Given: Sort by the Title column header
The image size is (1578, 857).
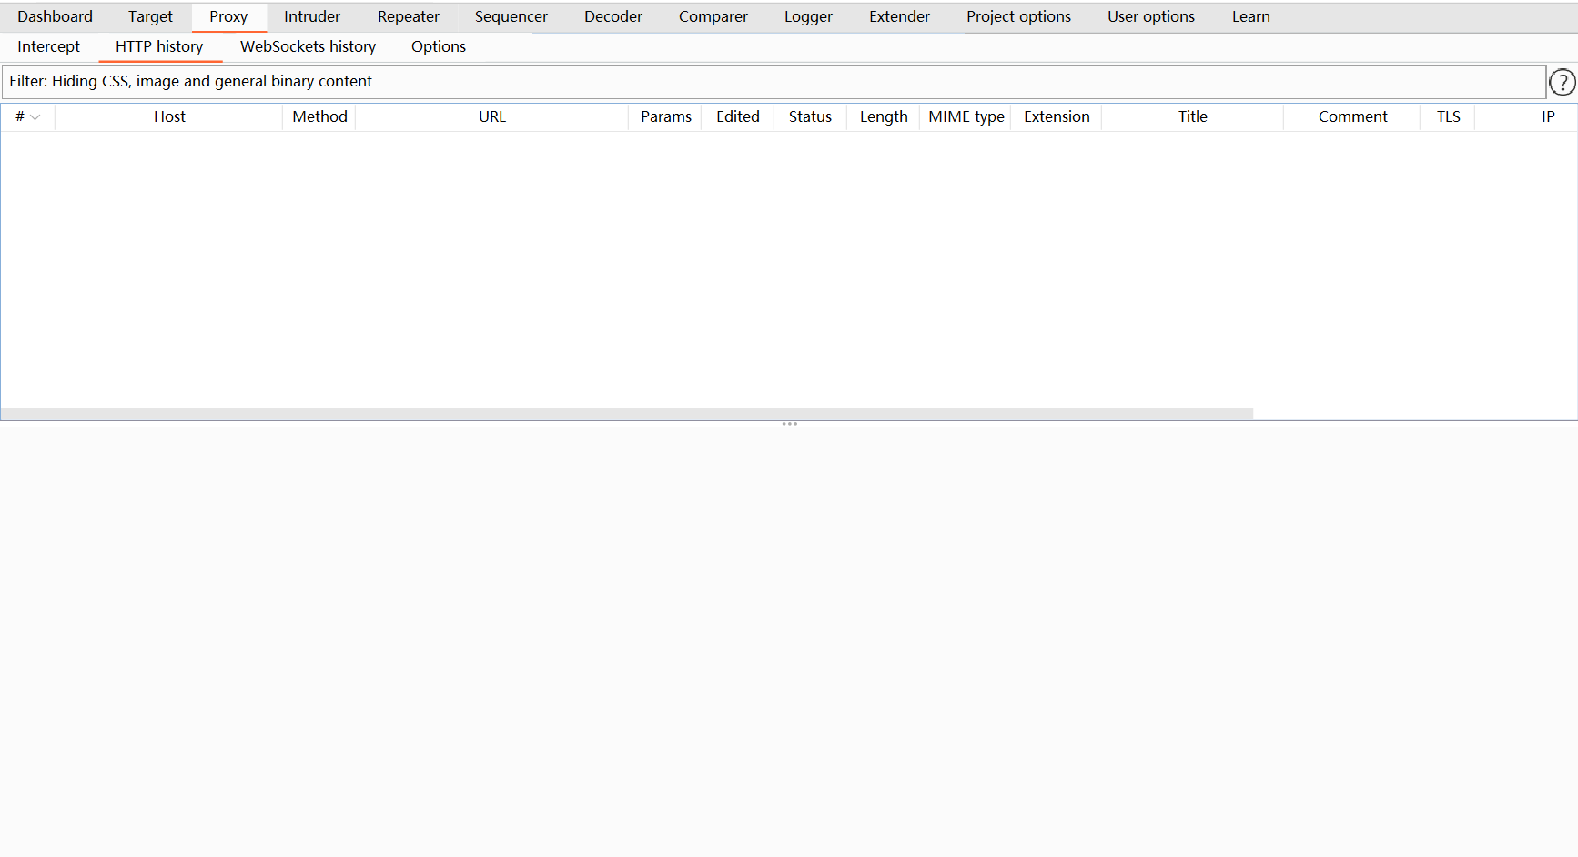Looking at the screenshot, I should 1193,116.
